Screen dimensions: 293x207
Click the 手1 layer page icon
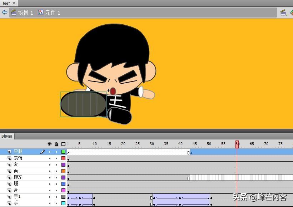pos(10,196)
